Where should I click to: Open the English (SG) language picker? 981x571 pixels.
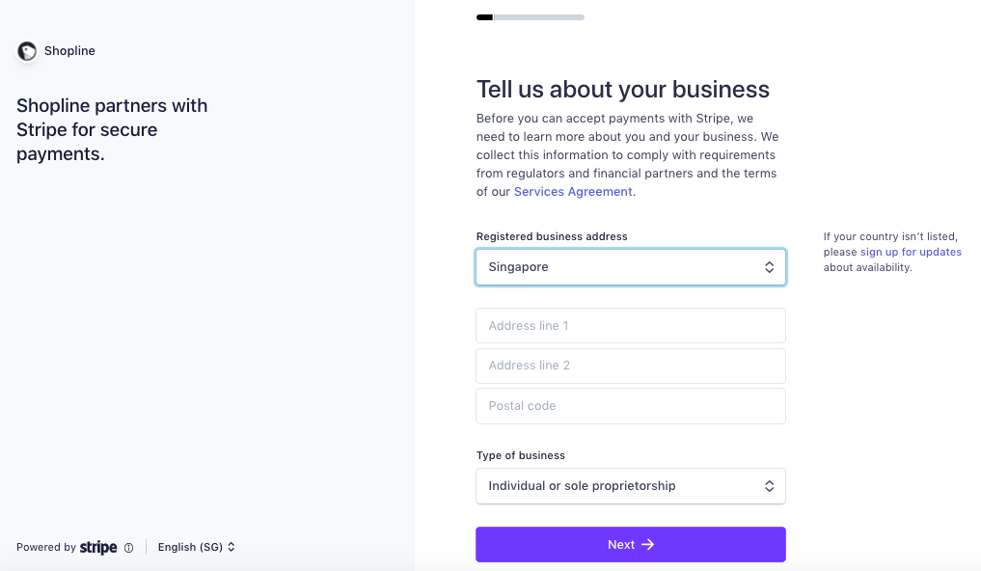pyautogui.click(x=197, y=547)
